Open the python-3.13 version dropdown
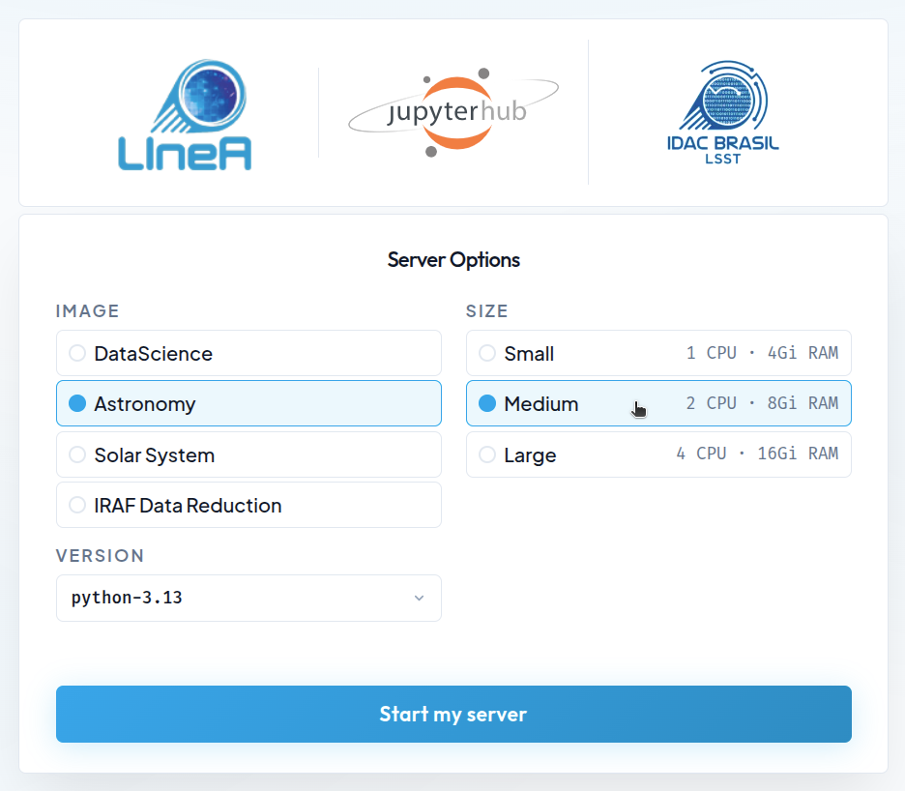 pyautogui.click(x=248, y=598)
